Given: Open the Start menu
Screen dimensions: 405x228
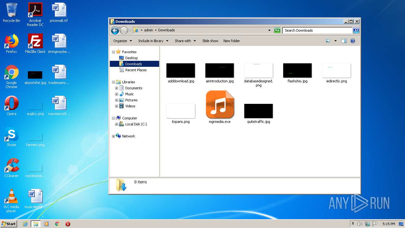Looking at the screenshot, I should (9, 224).
